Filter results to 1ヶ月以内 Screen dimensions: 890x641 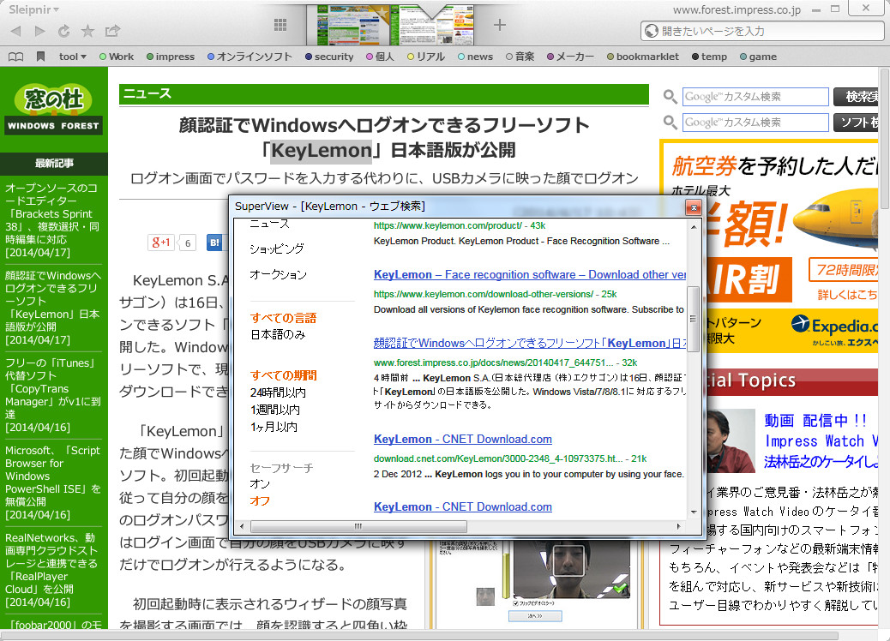pos(274,427)
